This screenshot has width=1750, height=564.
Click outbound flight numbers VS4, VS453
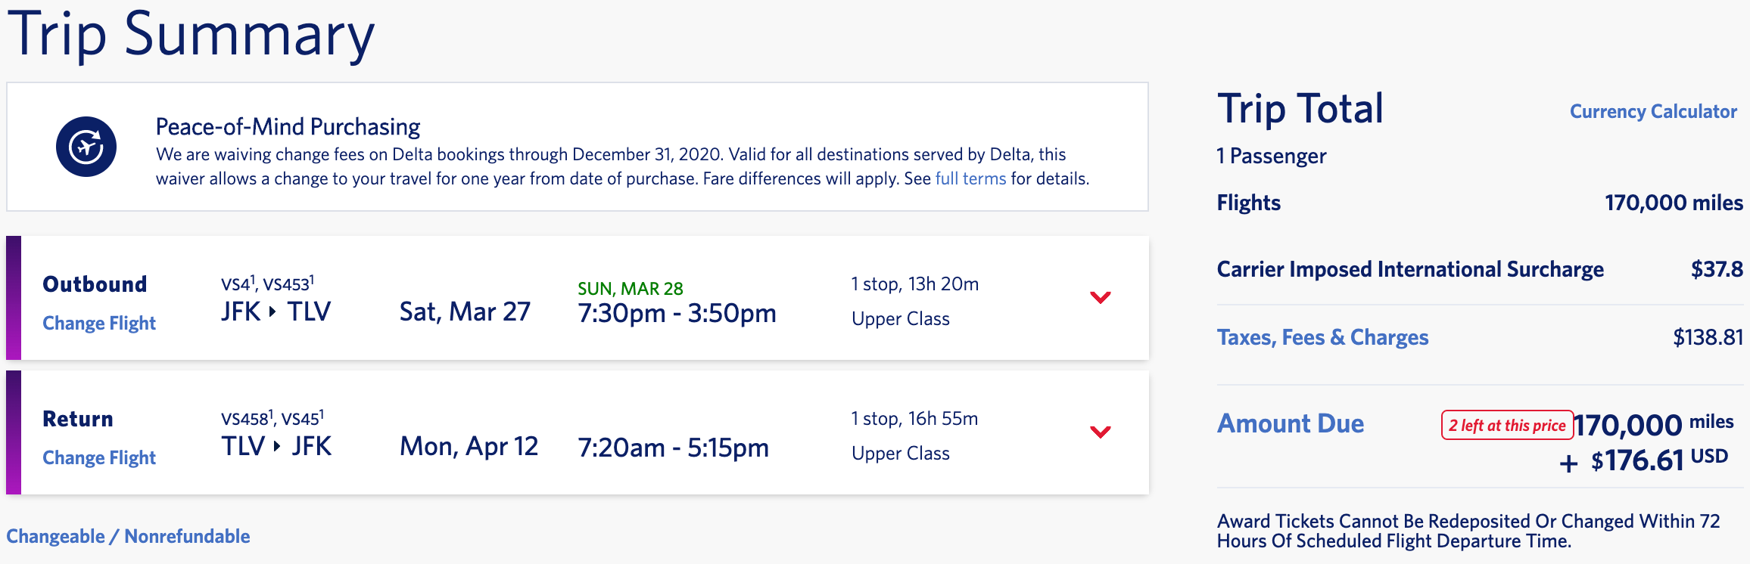tap(267, 284)
